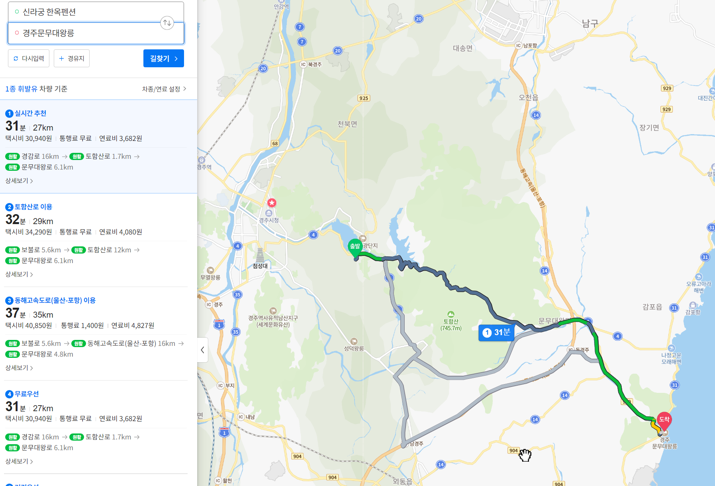The width and height of the screenshot is (715, 486).
Task: Click the 성덕왕릉 landmark icon on the map
Action: (354, 341)
